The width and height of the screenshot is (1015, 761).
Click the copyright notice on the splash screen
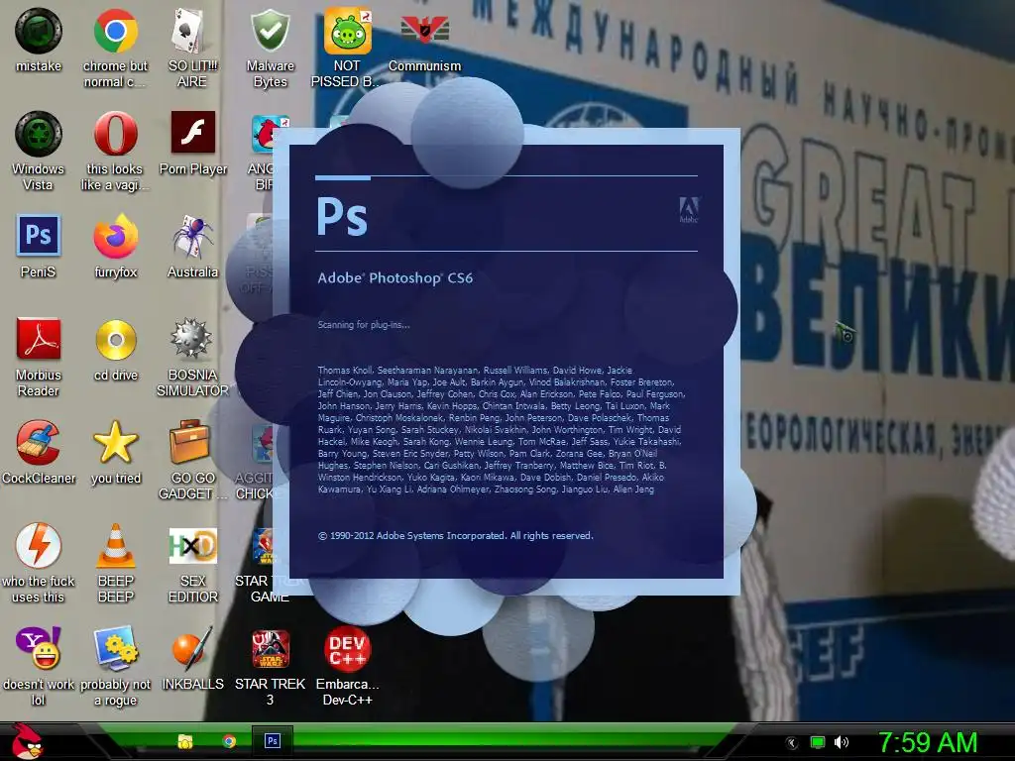(455, 536)
